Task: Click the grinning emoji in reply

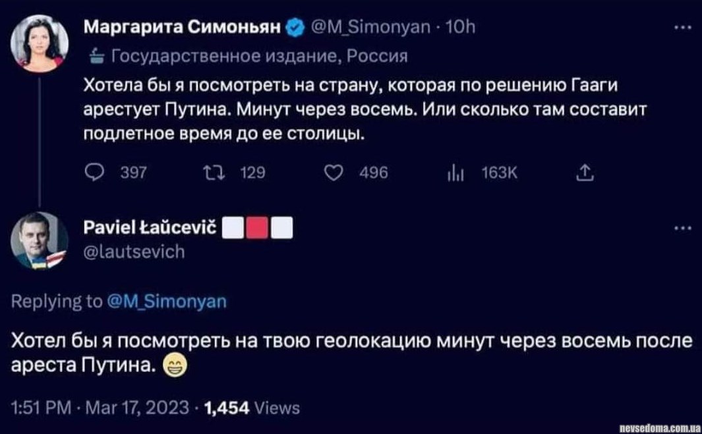Action: tap(175, 365)
